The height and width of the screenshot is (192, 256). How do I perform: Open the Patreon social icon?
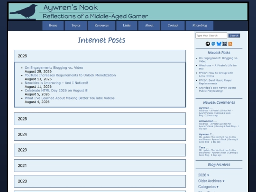(x=208, y=44)
